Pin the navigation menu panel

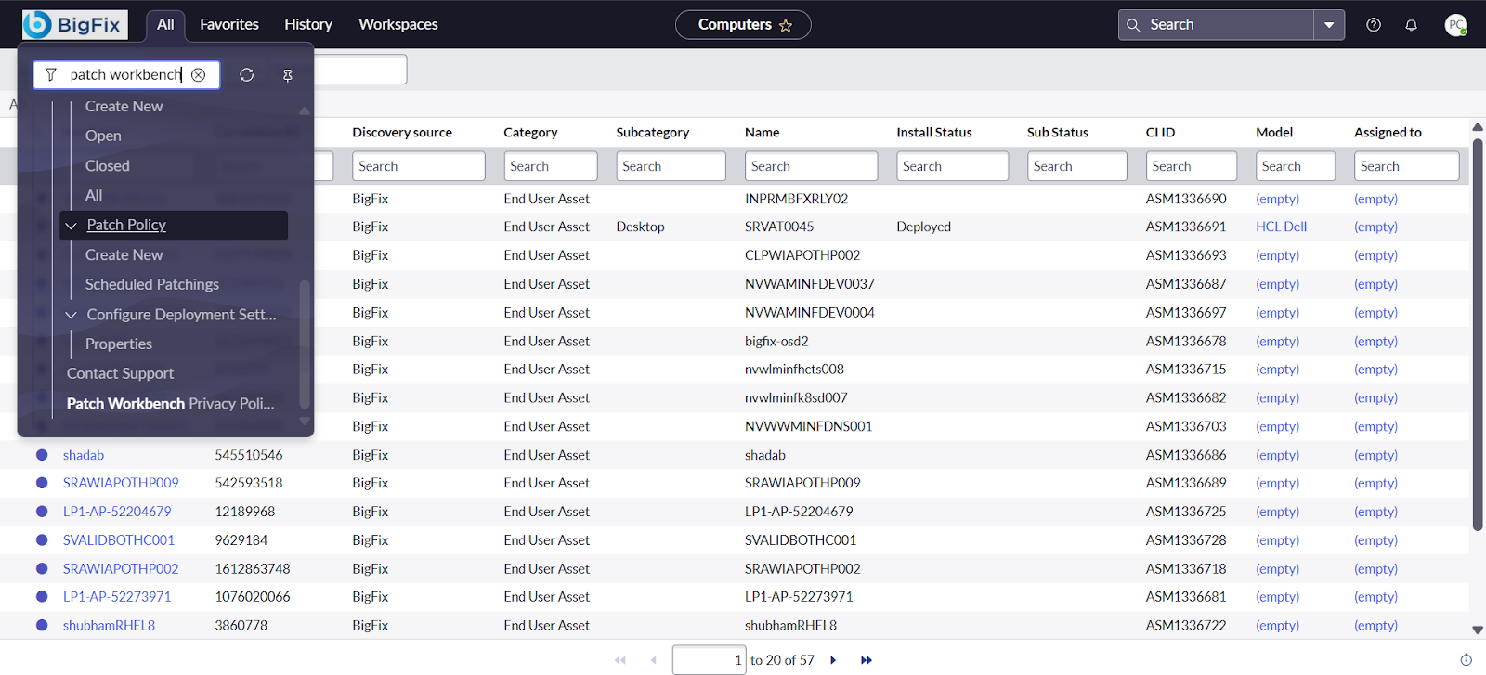point(288,75)
